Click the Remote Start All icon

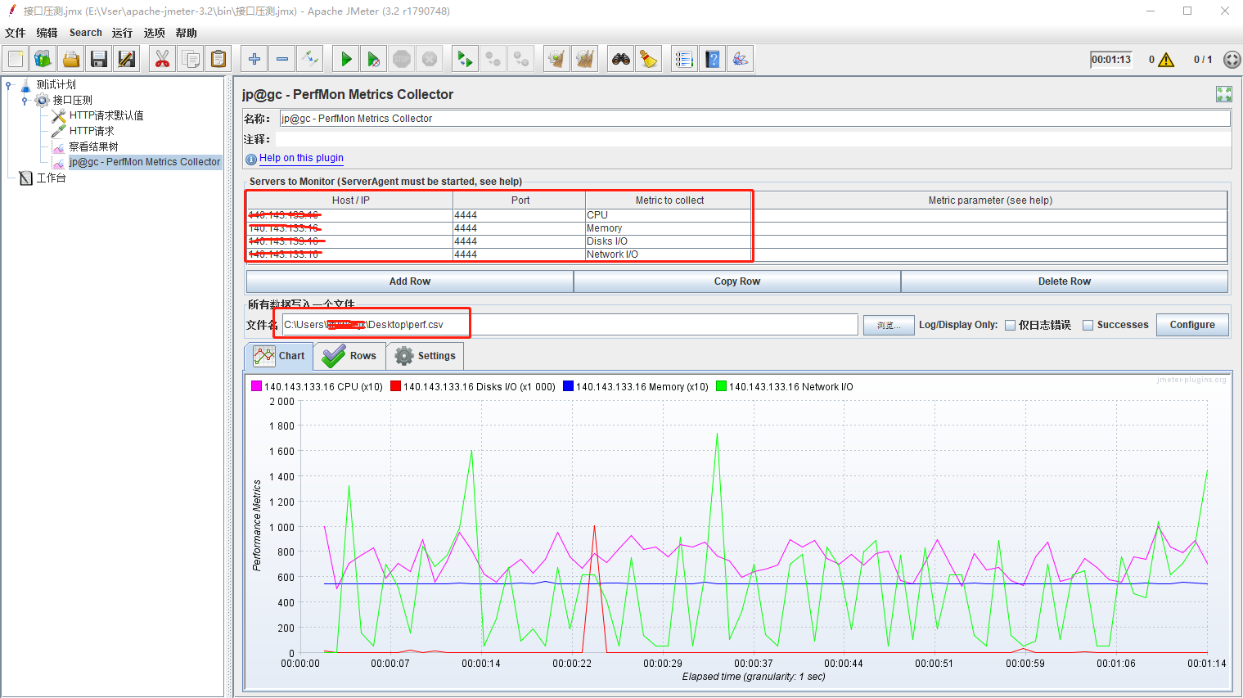click(x=466, y=59)
